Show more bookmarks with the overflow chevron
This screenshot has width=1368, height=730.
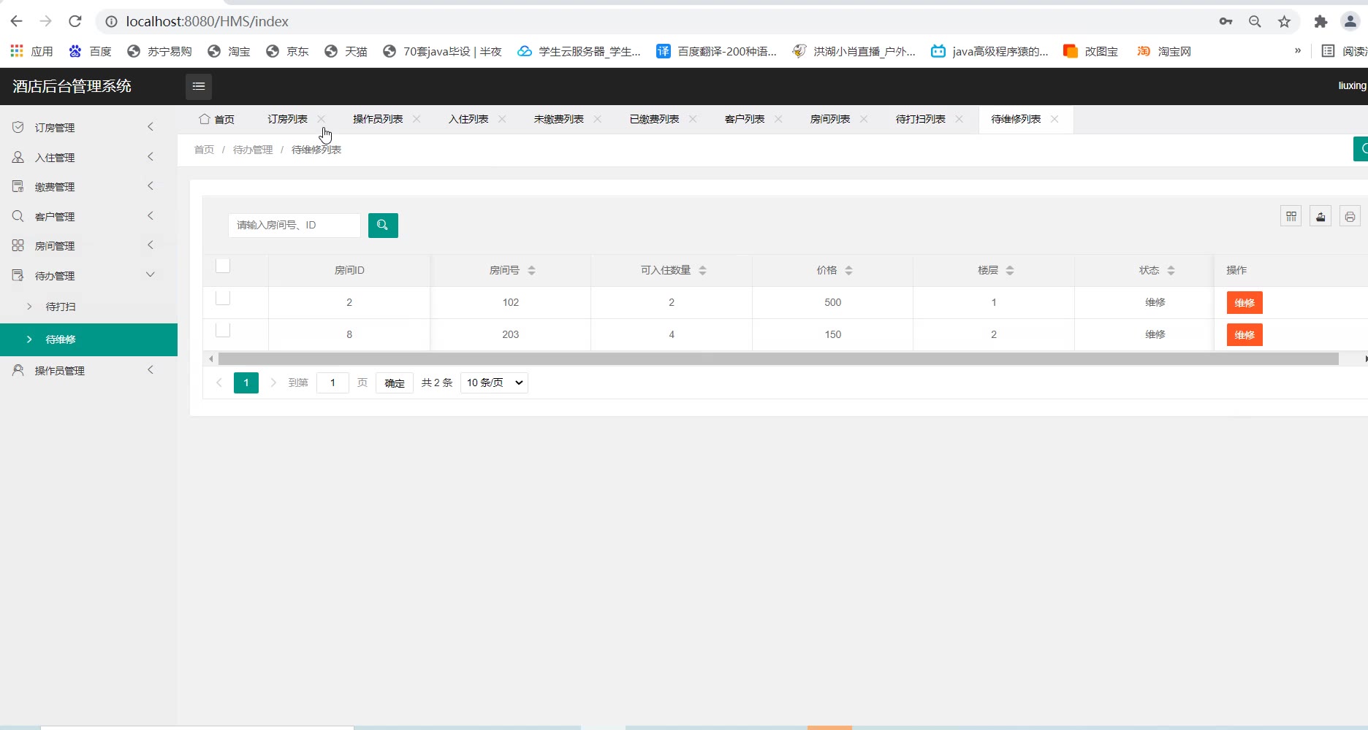click(x=1298, y=50)
